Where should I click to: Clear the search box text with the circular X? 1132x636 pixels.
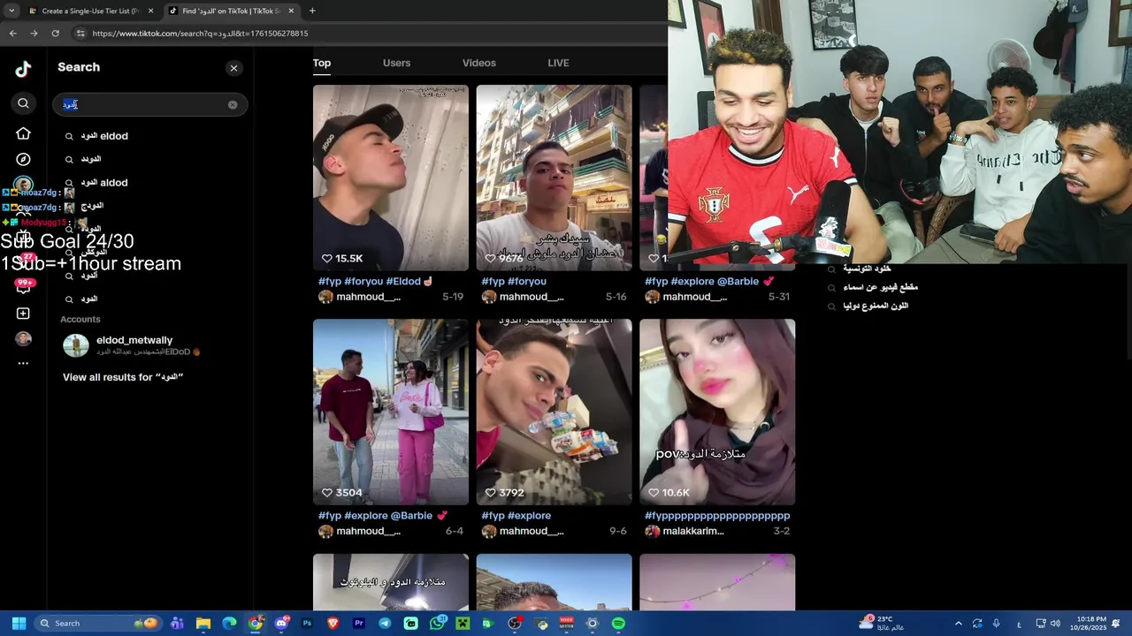[x=233, y=104]
